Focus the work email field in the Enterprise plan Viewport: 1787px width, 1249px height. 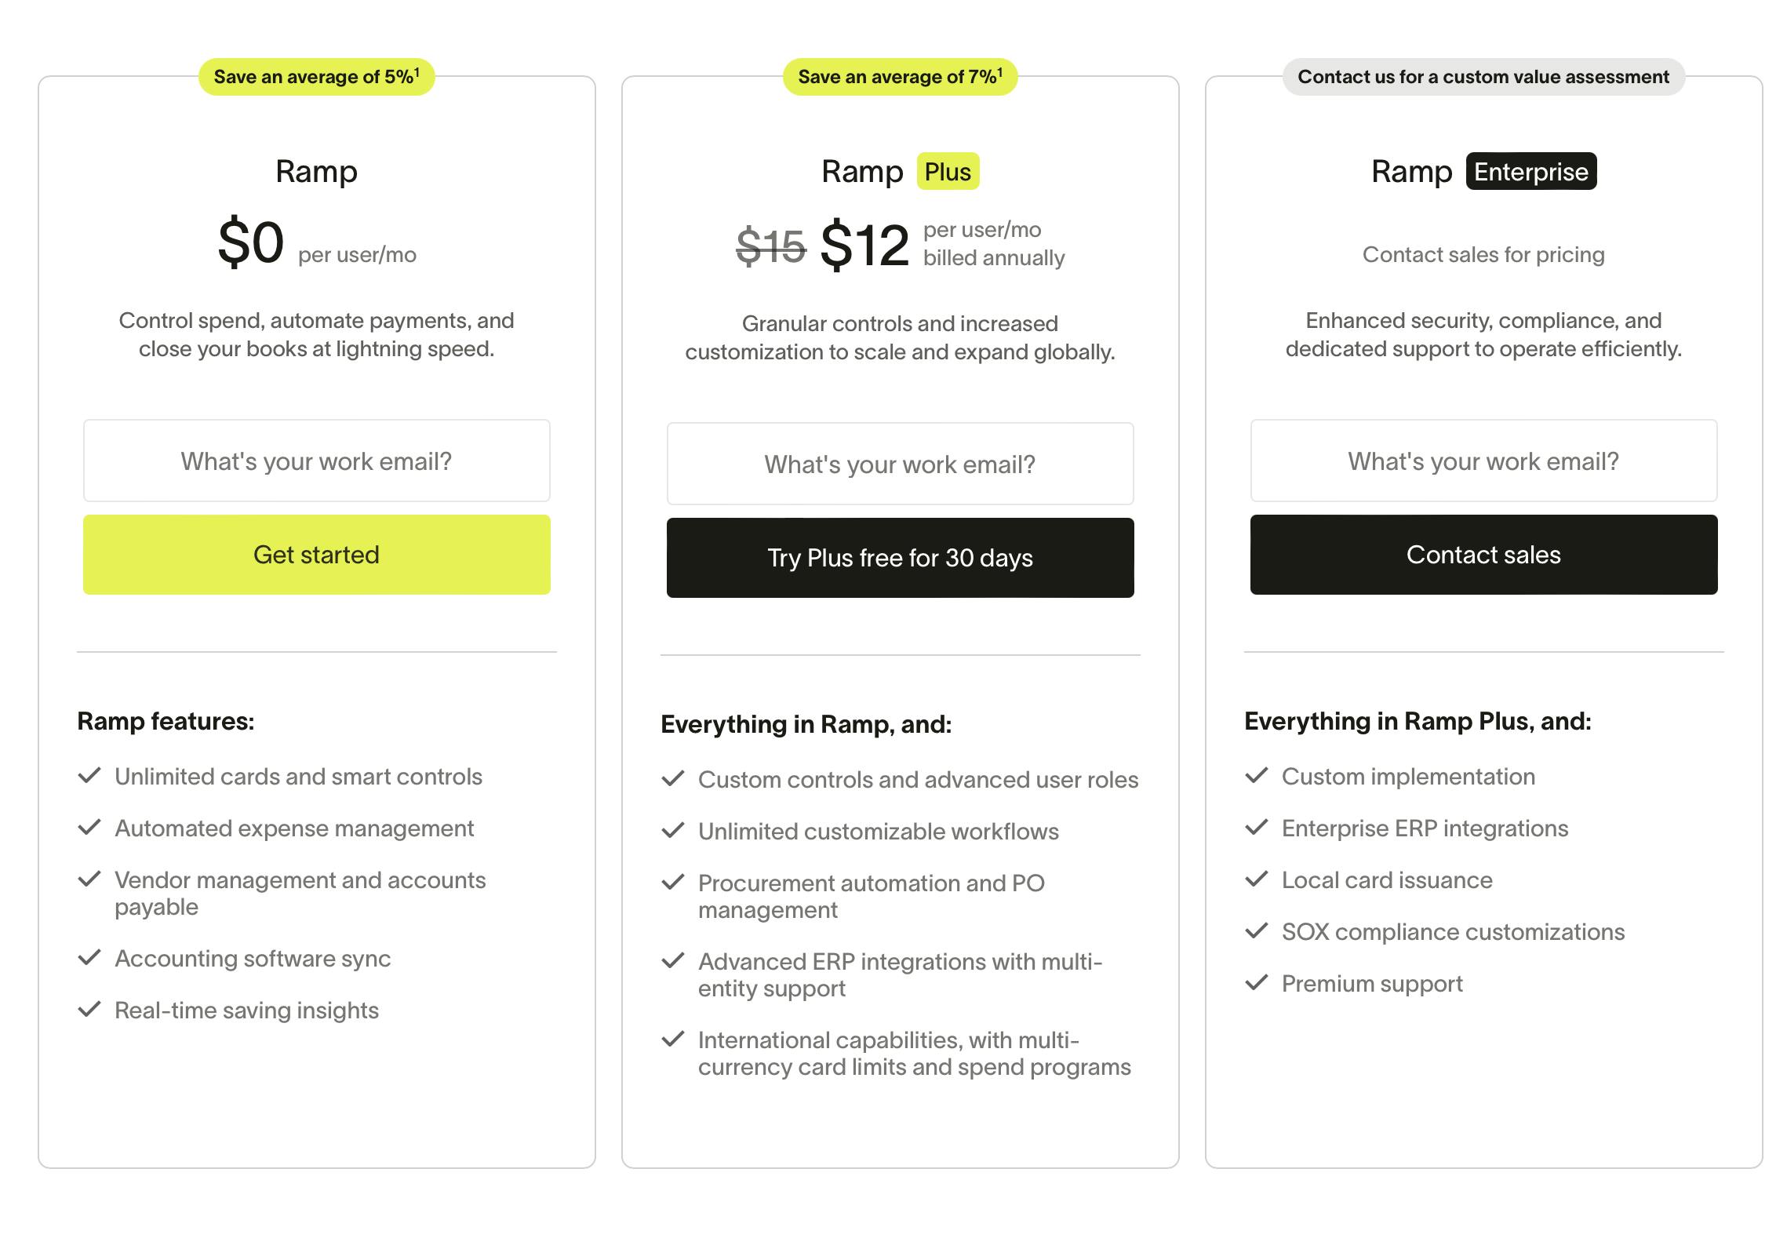[x=1483, y=461]
